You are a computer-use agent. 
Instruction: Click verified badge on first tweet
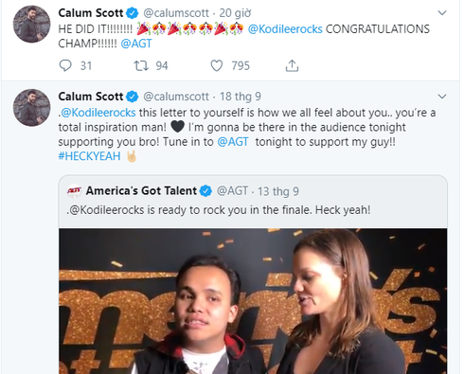click(133, 13)
